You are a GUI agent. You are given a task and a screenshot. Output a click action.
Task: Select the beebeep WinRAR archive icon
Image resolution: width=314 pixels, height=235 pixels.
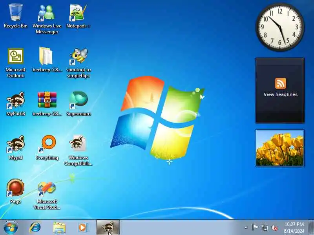point(47,104)
